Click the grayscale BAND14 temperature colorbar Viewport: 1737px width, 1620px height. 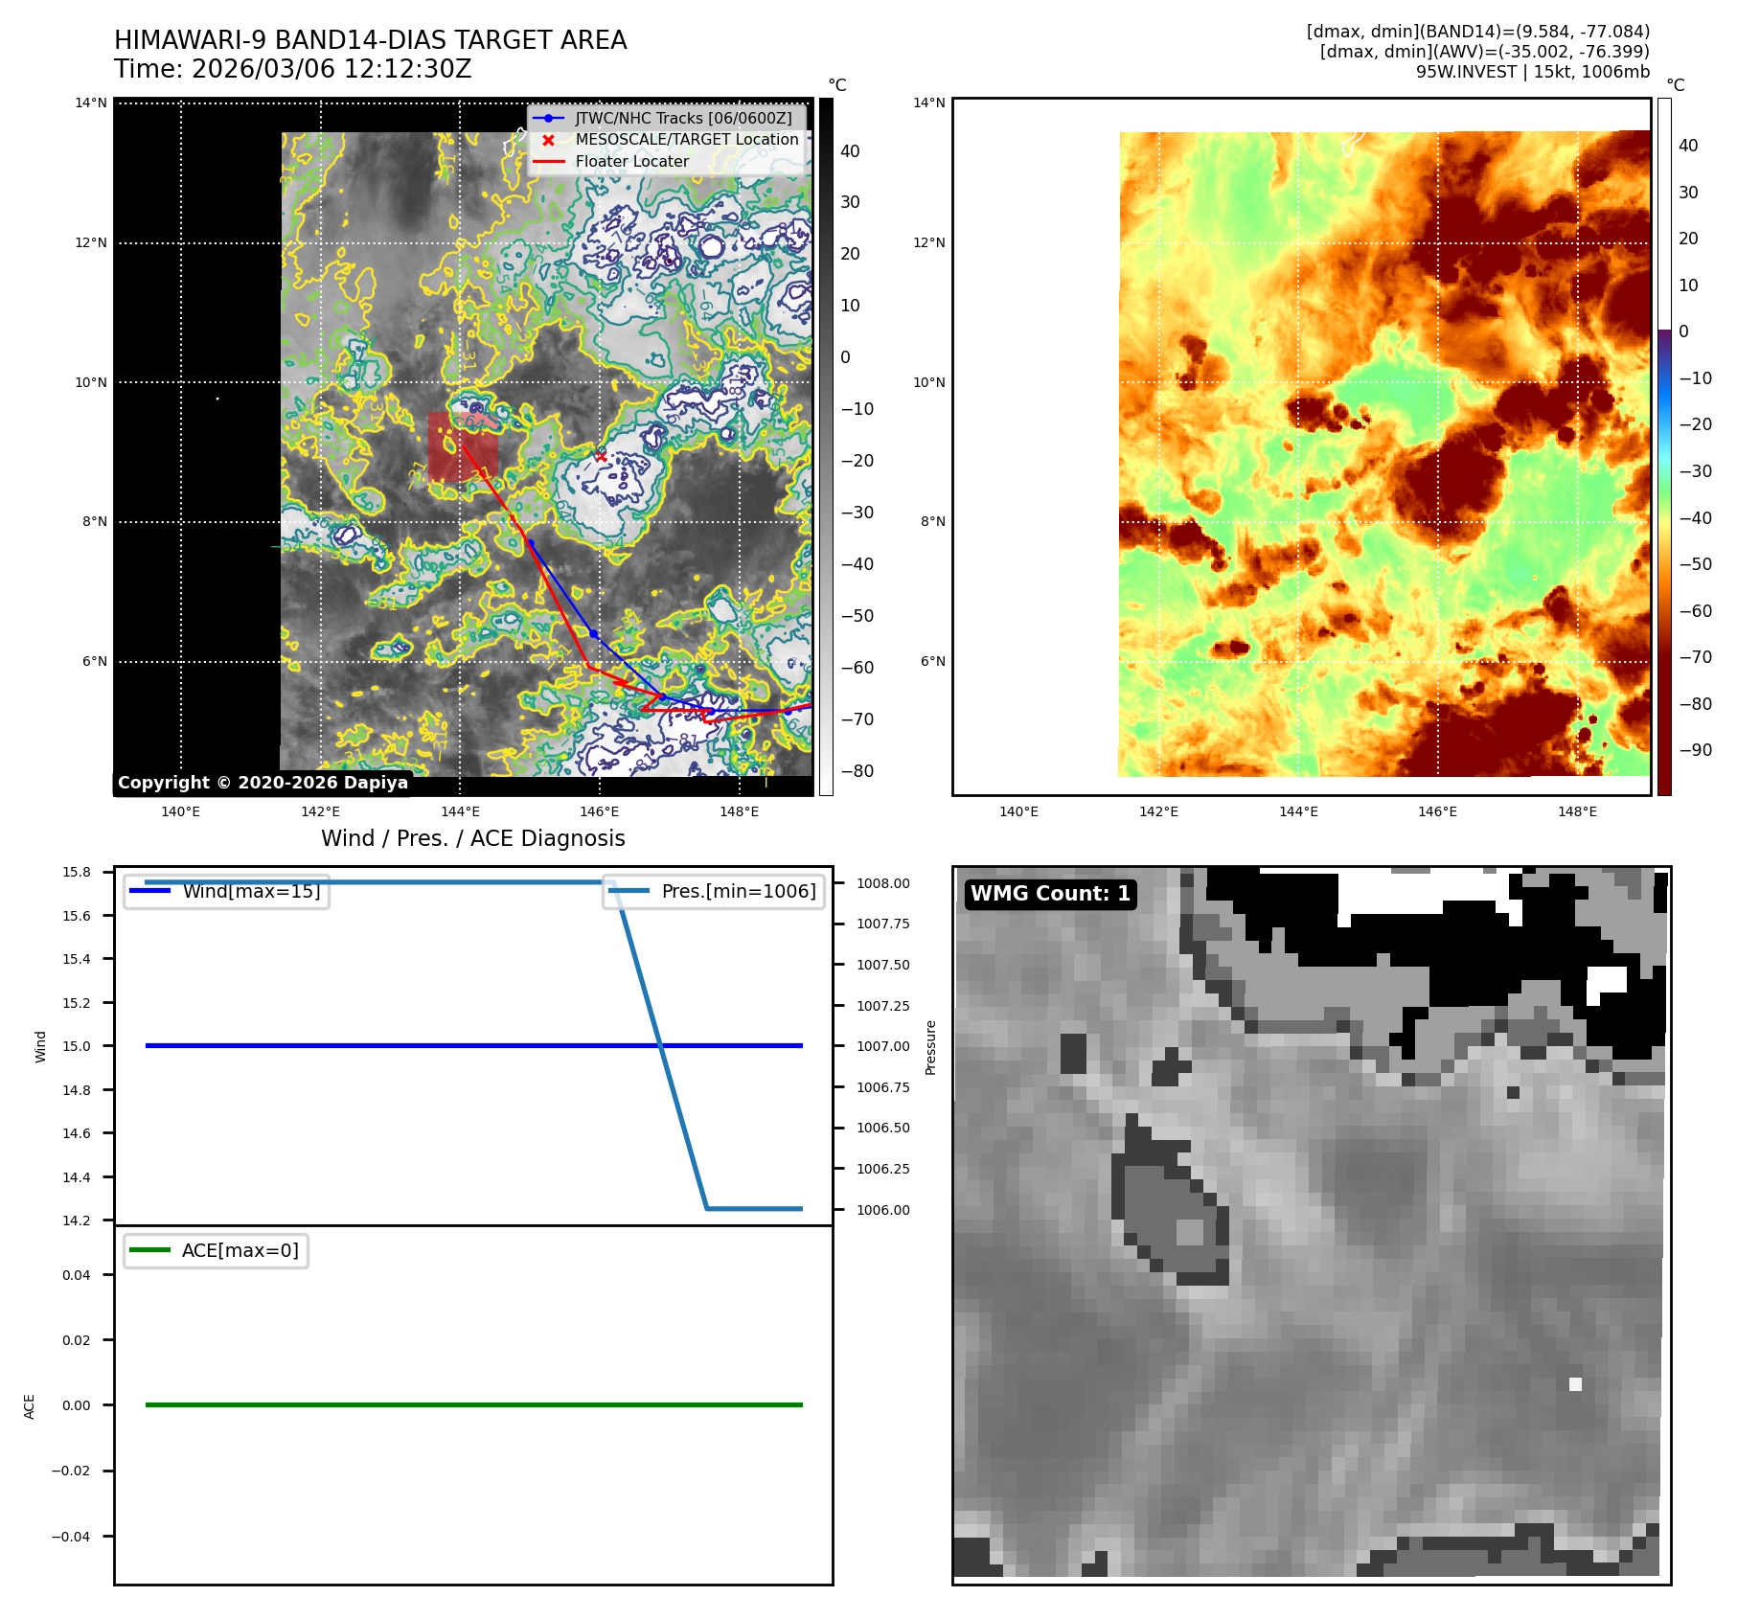click(826, 445)
